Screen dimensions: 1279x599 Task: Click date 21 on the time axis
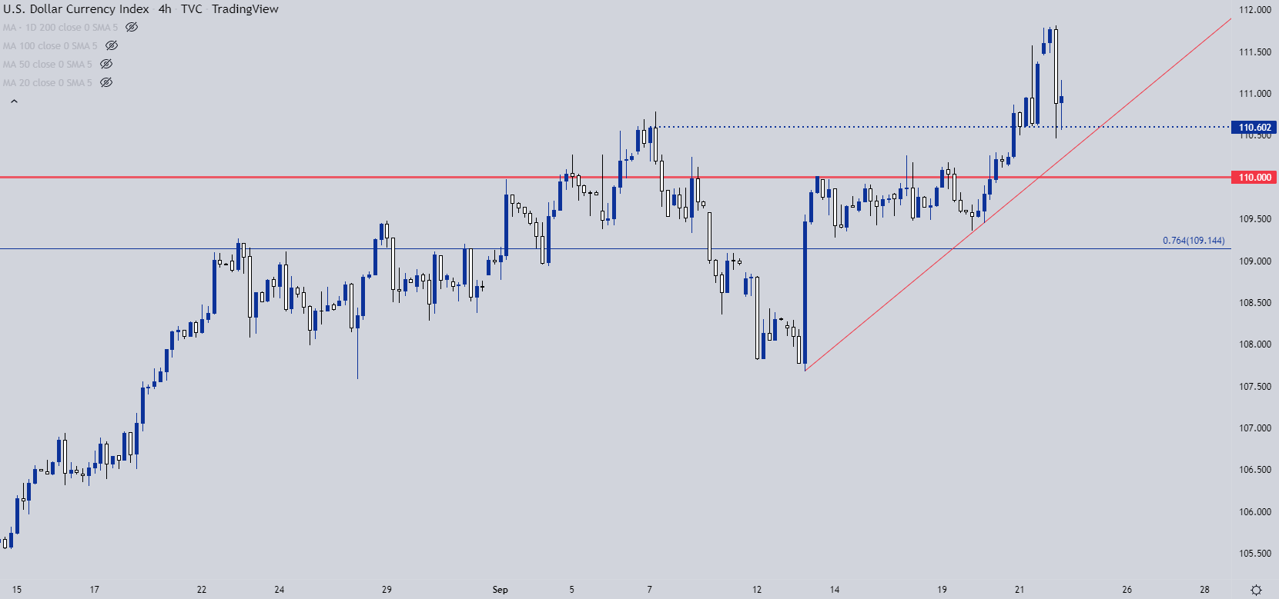pos(1019,590)
